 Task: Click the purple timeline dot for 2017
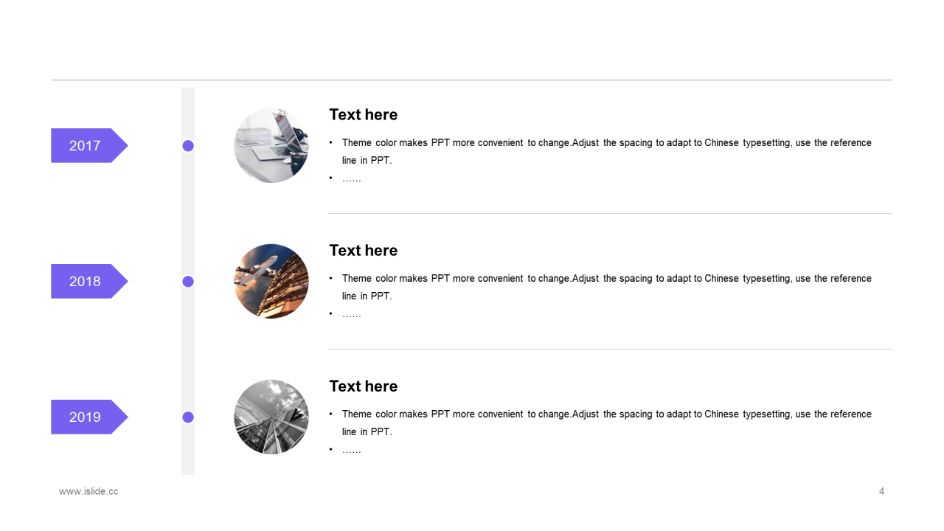pos(188,146)
